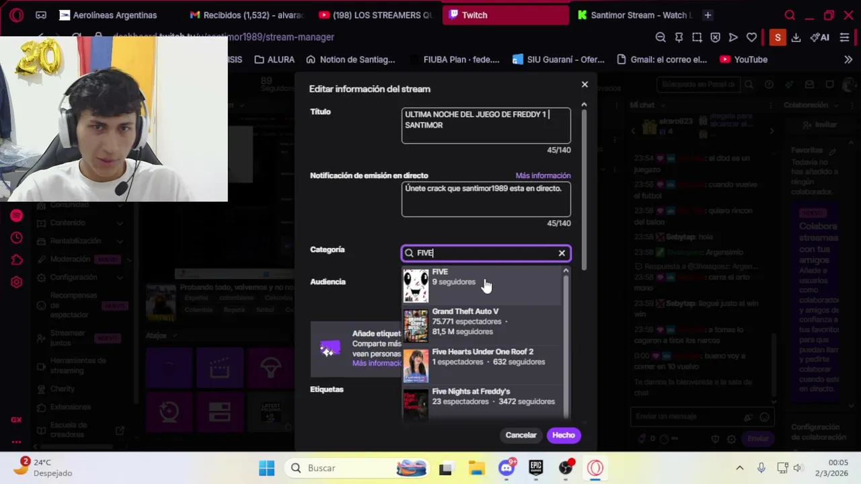Close the edit stream info dialog
This screenshot has height=484, width=861.
585,84
